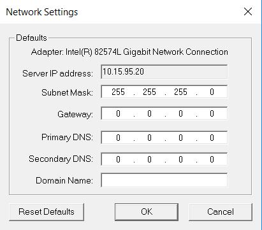Focus third octet of Primary DNS

tap(180, 138)
